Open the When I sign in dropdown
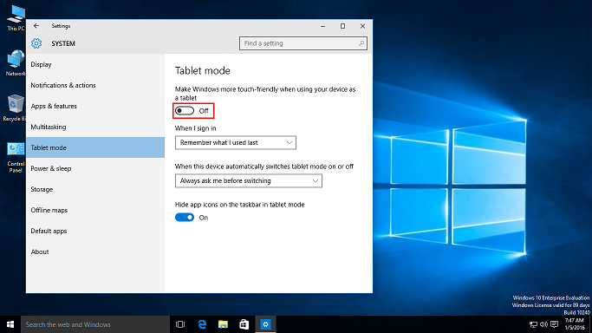Image resolution: width=592 pixels, height=333 pixels. pos(236,143)
